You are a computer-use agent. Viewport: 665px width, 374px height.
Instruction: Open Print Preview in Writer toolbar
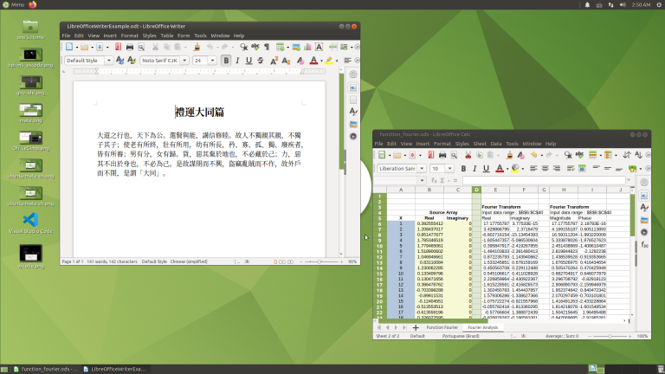141,47
